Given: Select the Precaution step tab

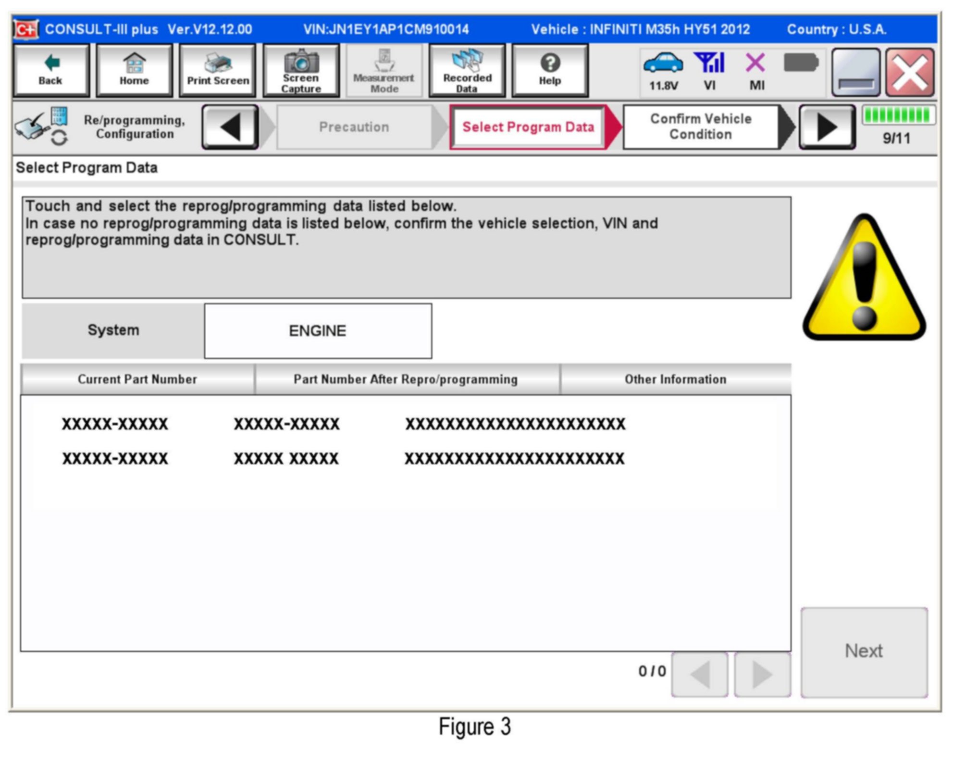Looking at the screenshot, I should pos(354,127).
